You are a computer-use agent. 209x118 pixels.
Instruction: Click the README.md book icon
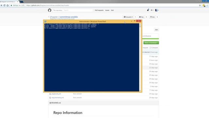point(50,103)
